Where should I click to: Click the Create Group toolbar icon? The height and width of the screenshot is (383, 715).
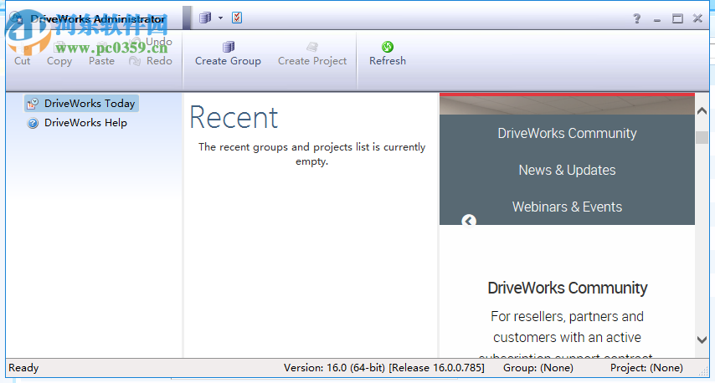(228, 47)
